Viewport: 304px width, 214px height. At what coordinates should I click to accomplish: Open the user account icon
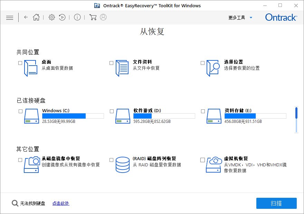tap(103, 17)
